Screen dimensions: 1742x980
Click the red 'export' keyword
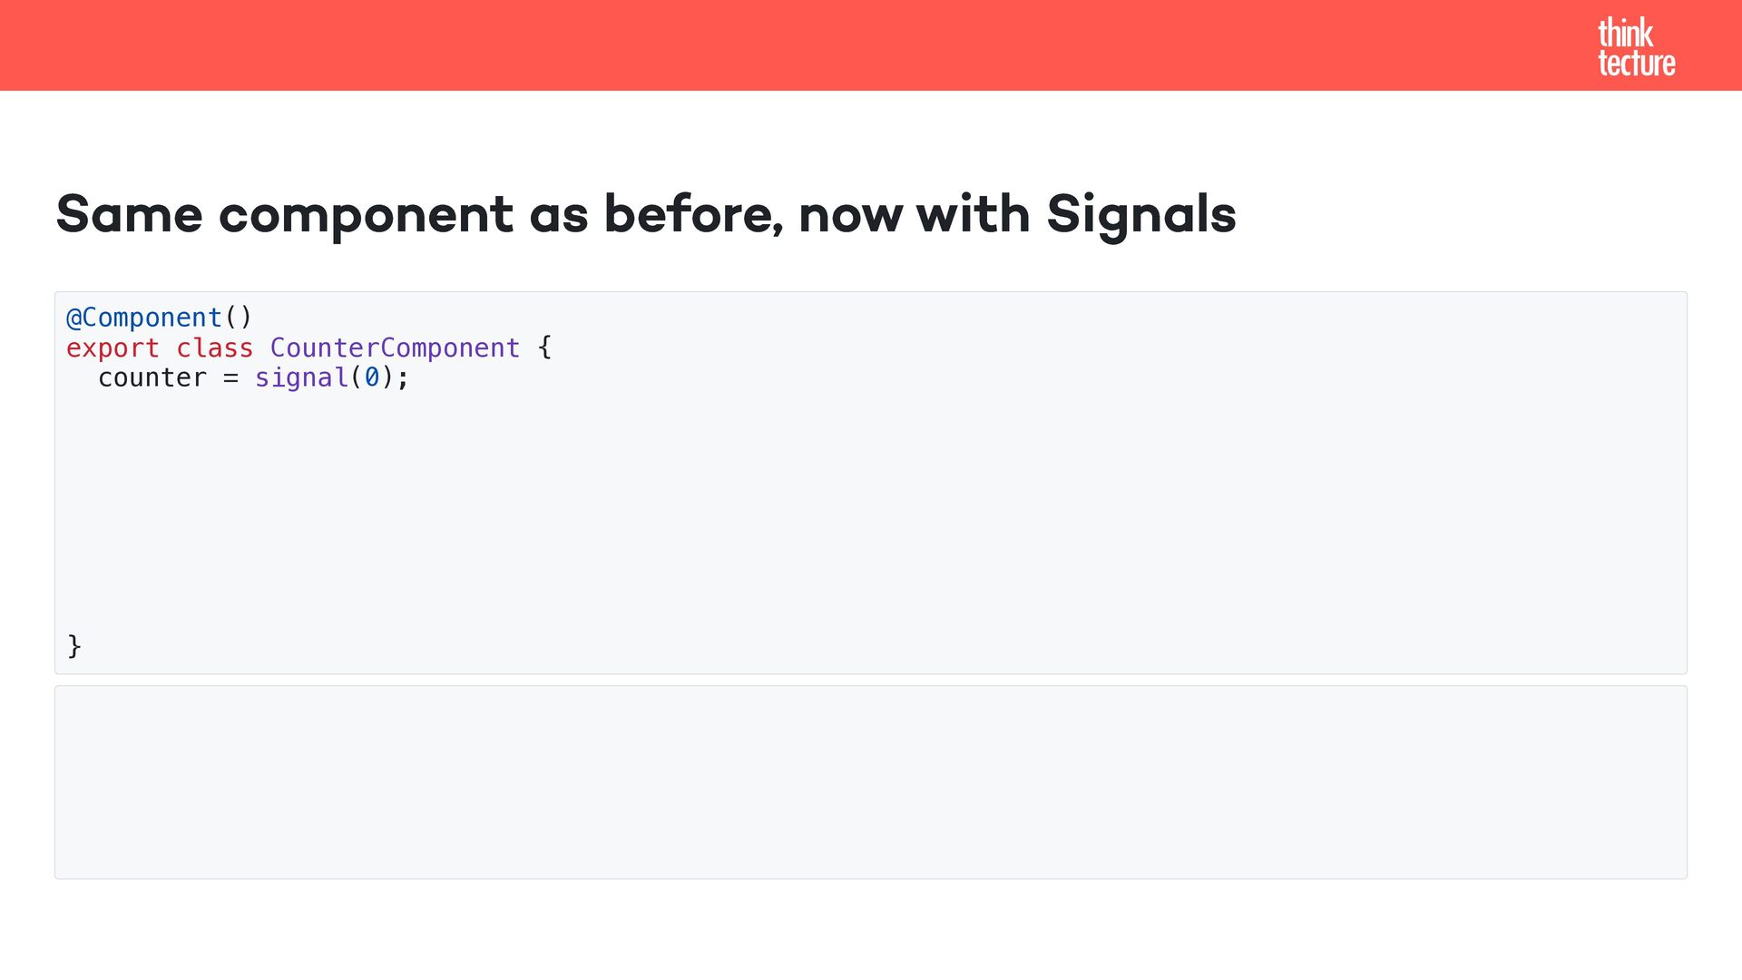113,348
